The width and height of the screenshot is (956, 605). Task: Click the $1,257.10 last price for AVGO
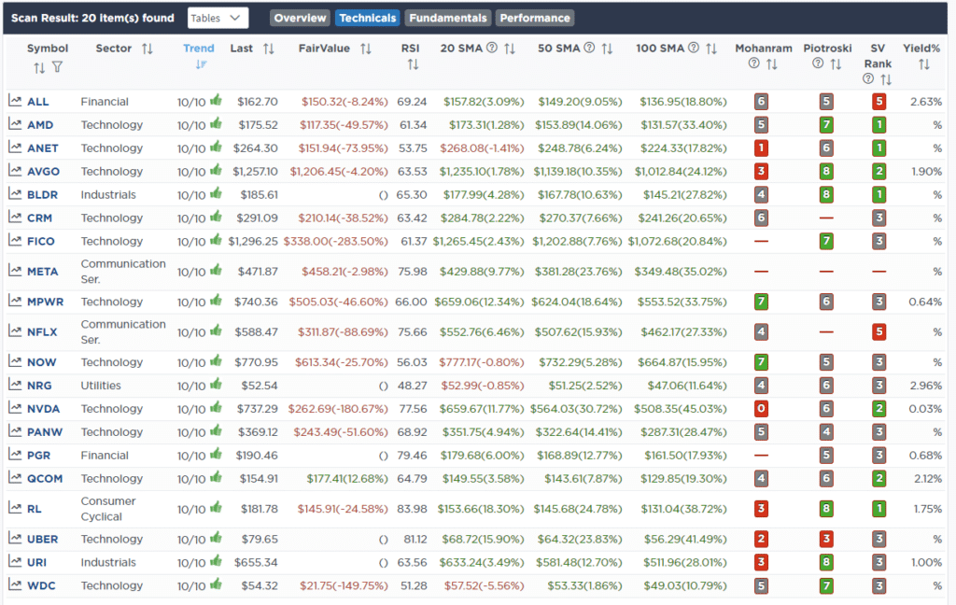(255, 172)
